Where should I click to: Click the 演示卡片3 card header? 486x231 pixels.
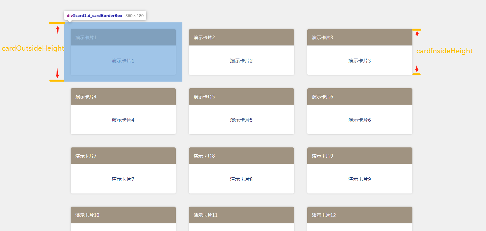point(359,37)
